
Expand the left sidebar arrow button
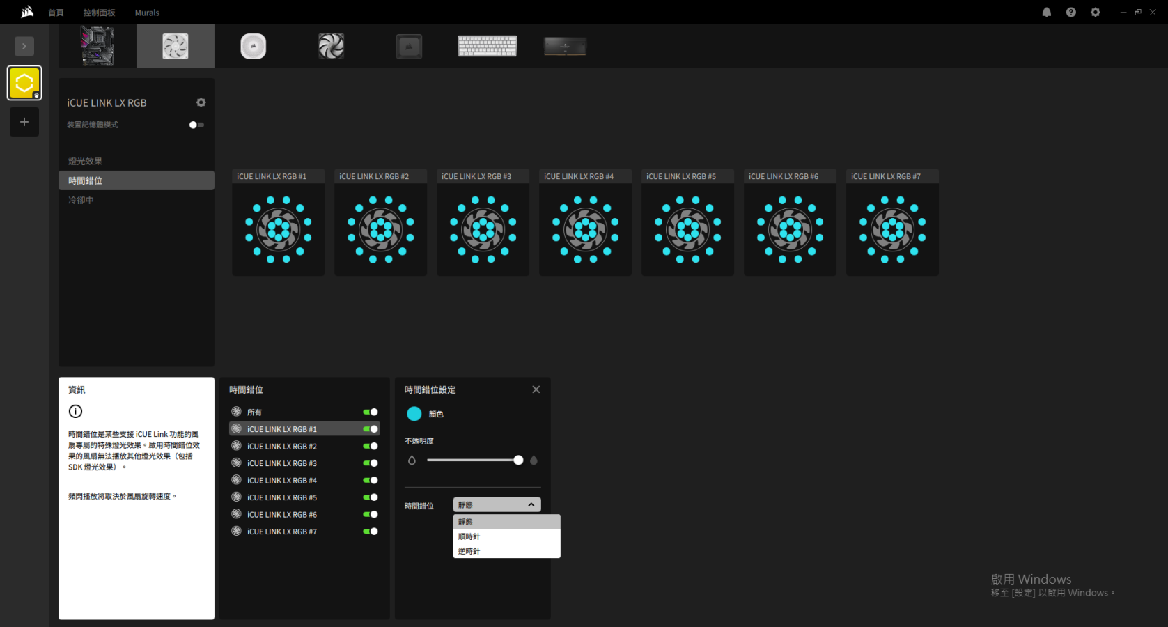[24, 46]
